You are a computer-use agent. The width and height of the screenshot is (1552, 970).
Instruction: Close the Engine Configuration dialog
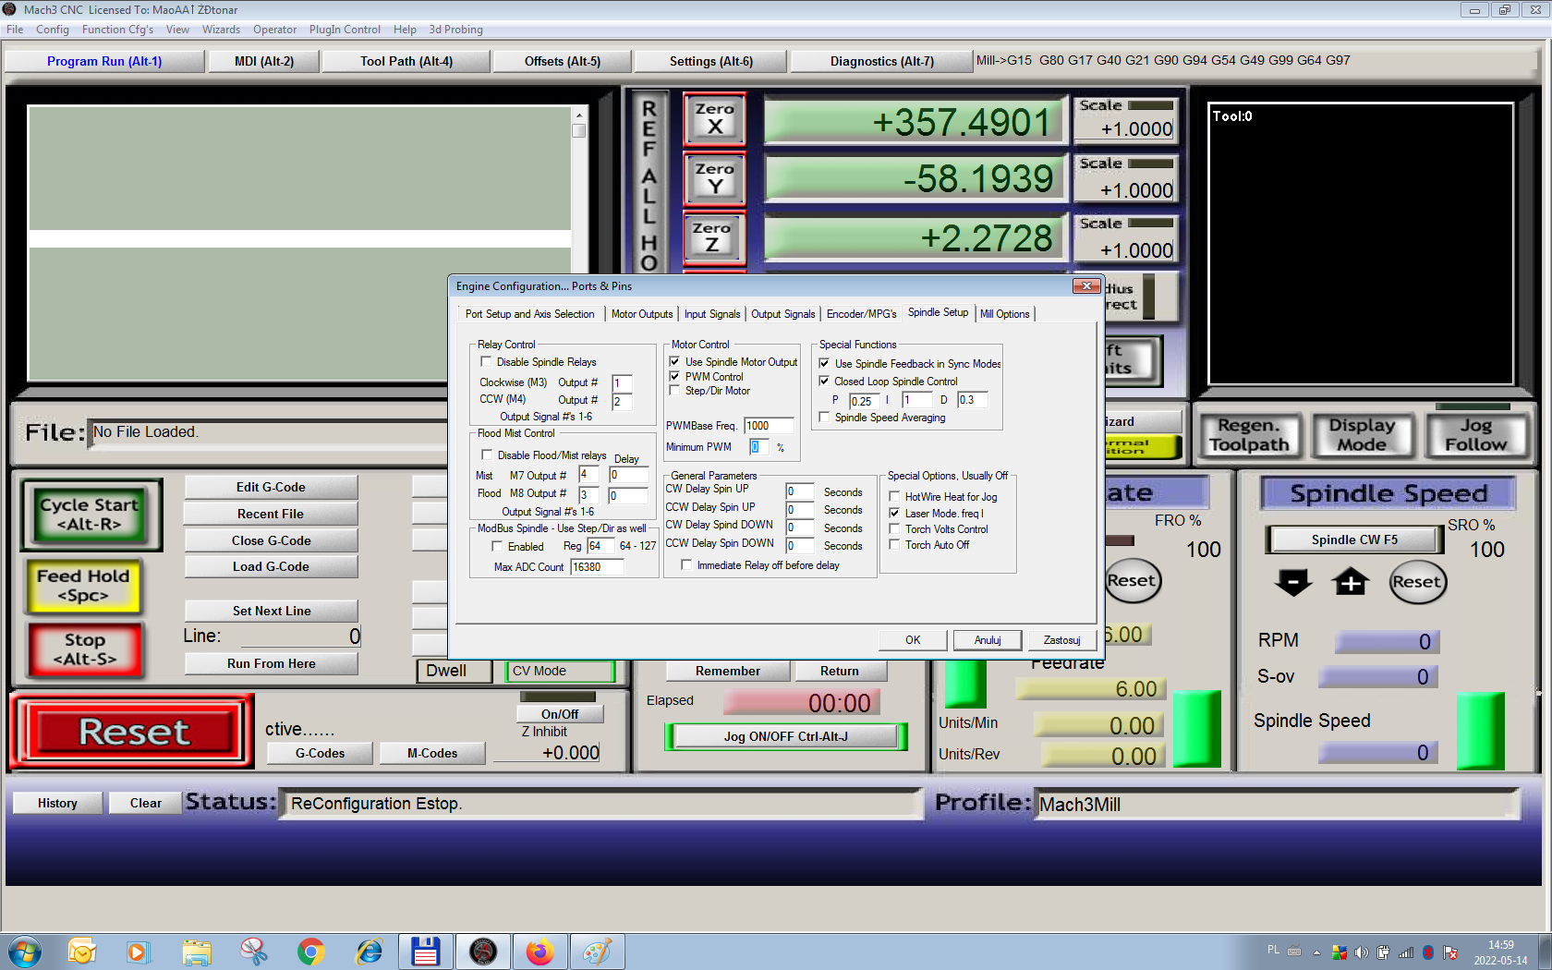(x=1086, y=286)
